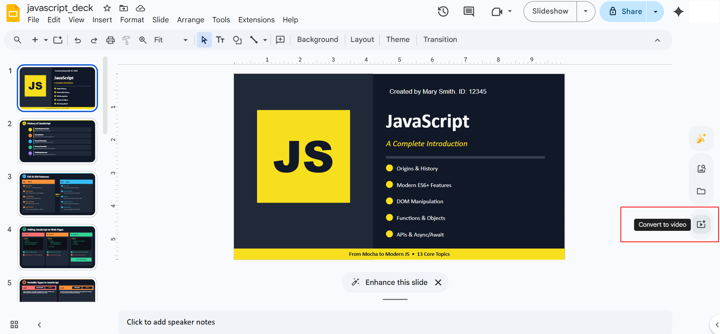Dismiss the Enhance this slide chip

[x=438, y=282]
